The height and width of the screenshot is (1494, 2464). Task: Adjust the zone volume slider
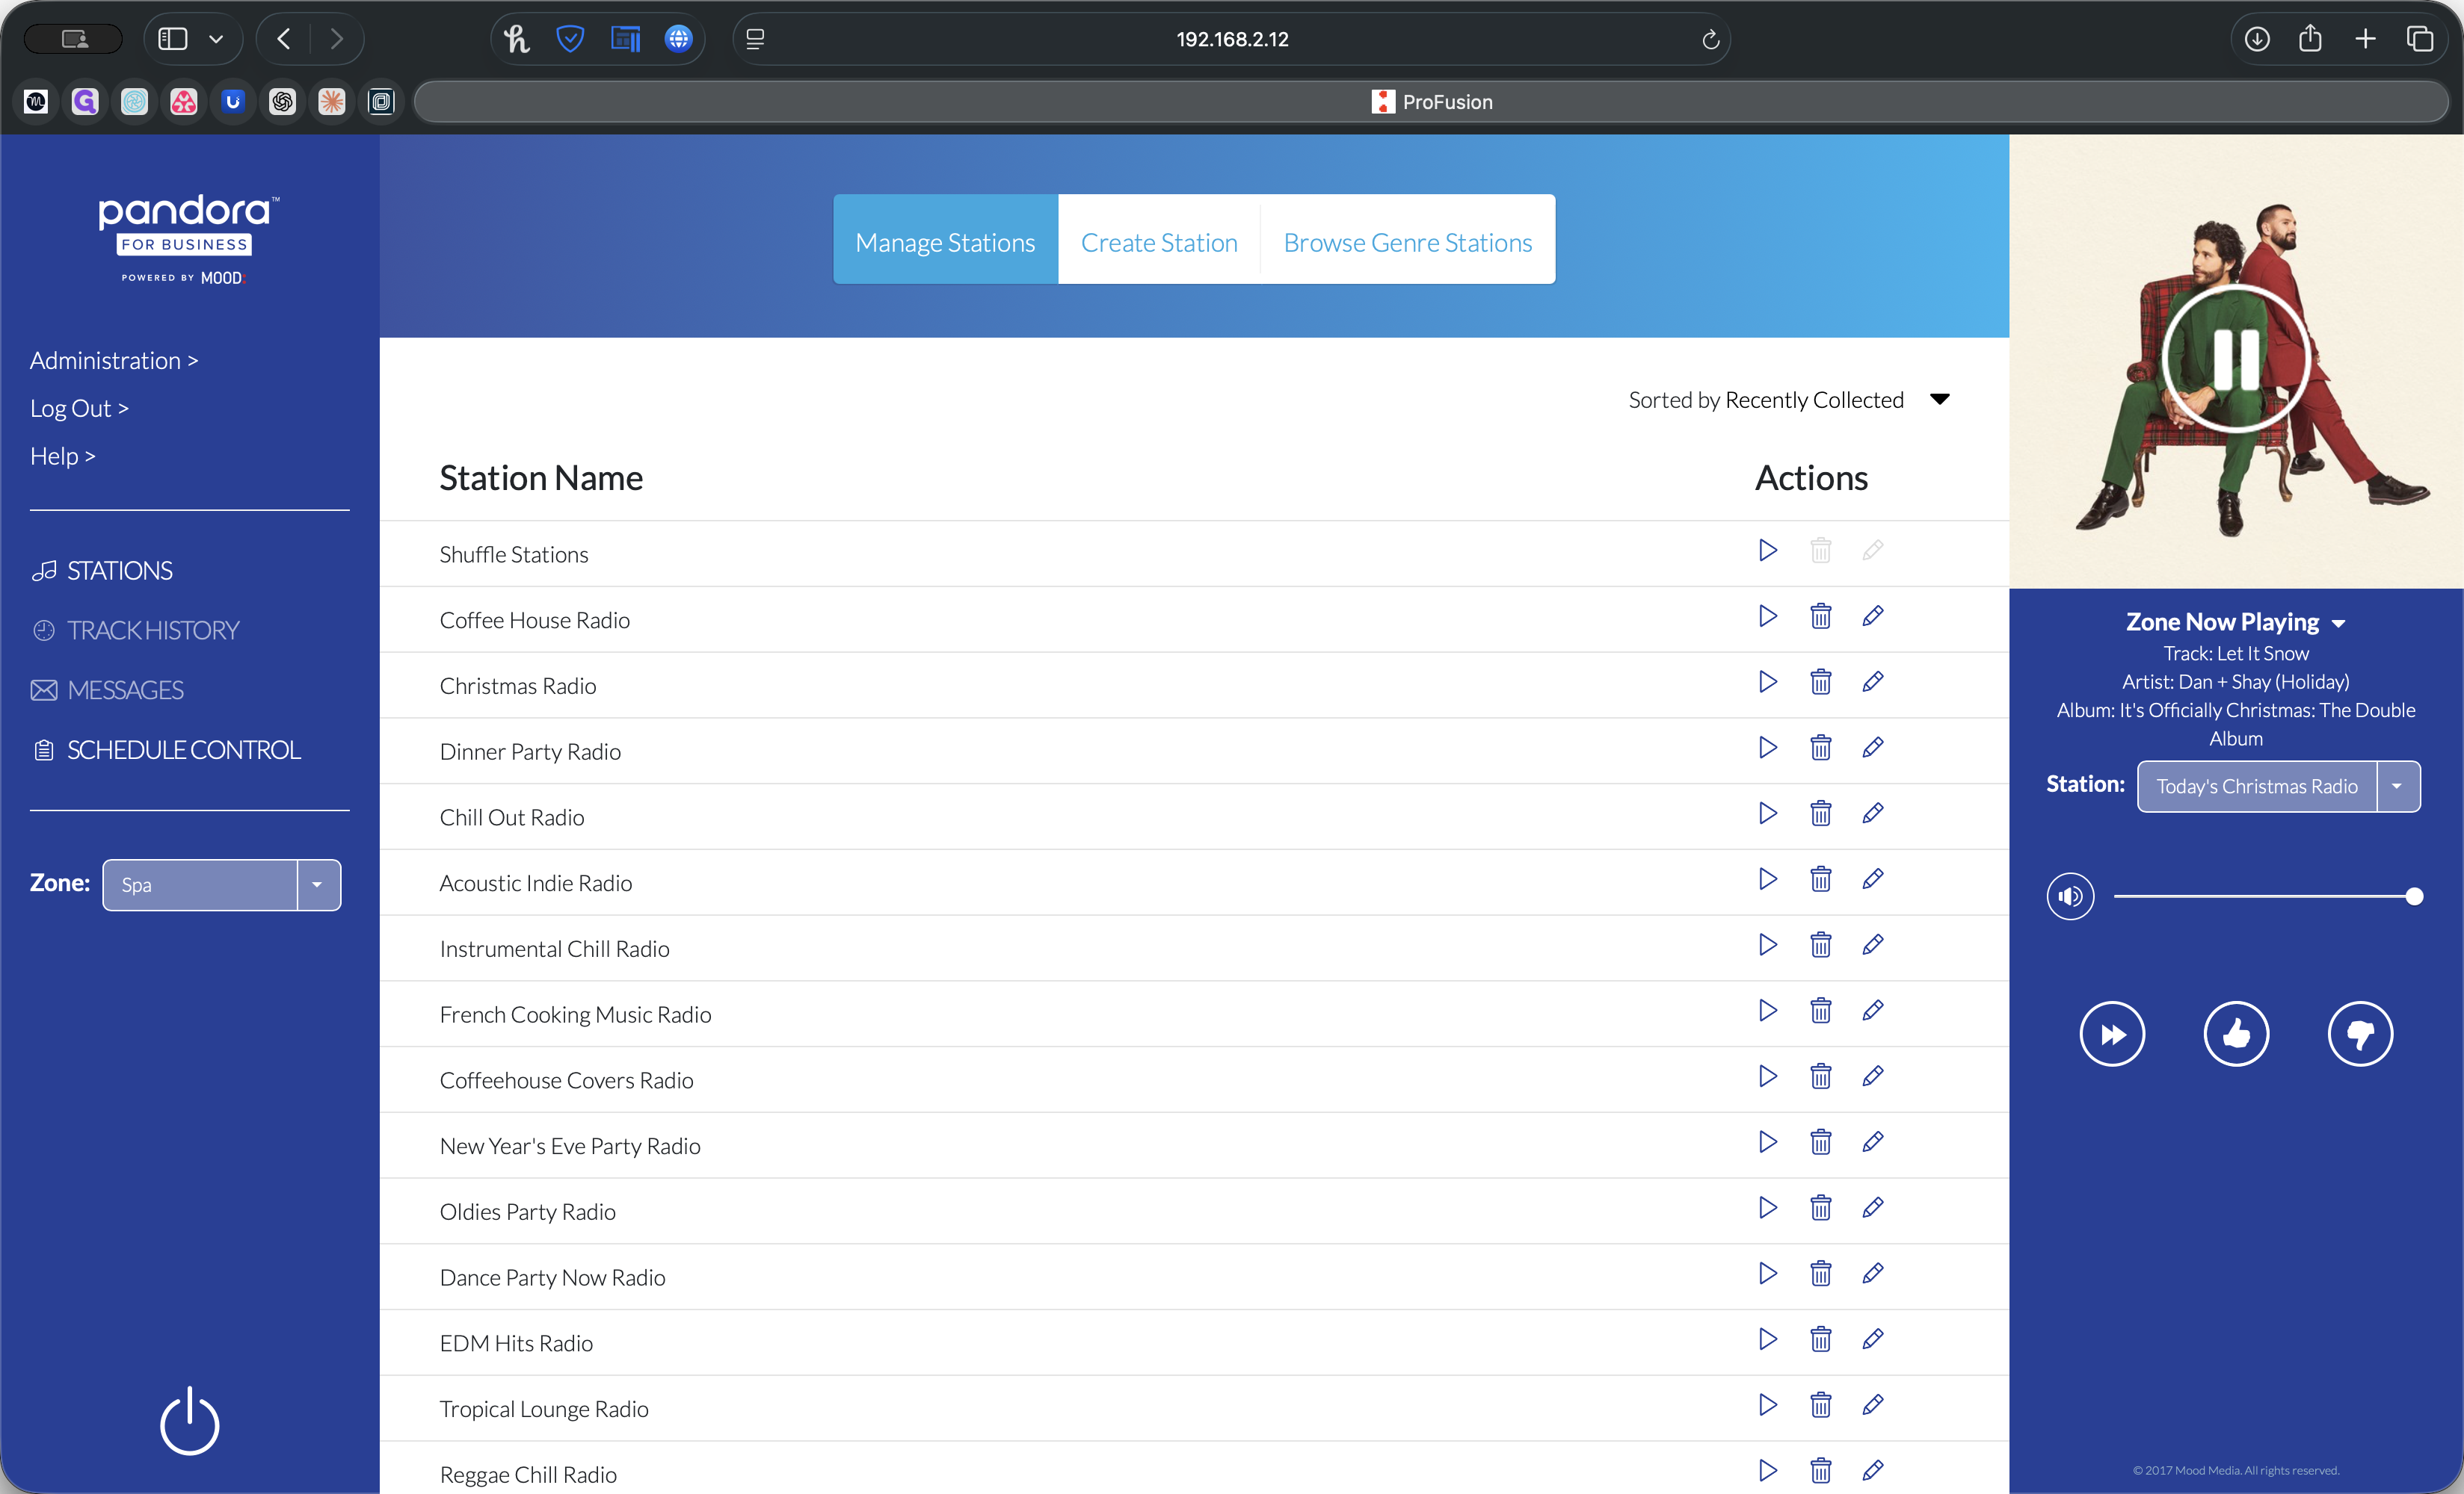tap(2268, 896)
